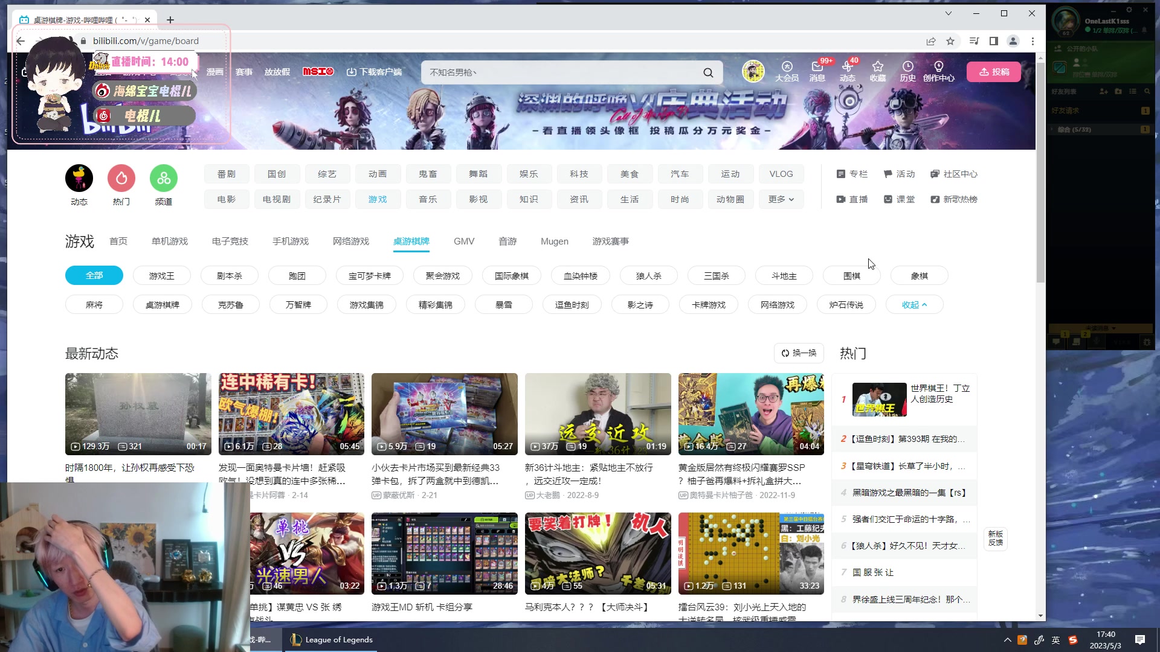
Task: Switch to GMV tab
Action: click(x=464, y=241)
